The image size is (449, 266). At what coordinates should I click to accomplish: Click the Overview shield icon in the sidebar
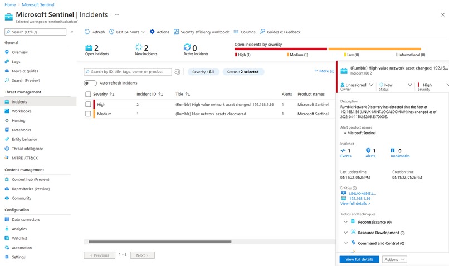[x=7, y=52]
